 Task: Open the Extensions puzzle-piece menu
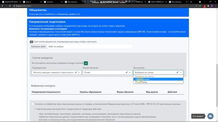[x=208, y=6]
